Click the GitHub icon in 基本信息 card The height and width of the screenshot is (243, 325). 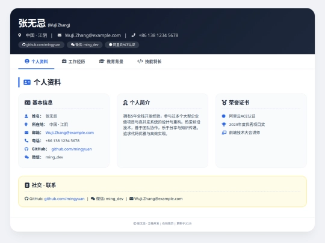26,149
